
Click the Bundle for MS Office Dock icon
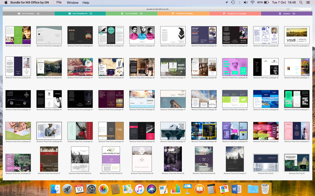(x=224, y=189)
